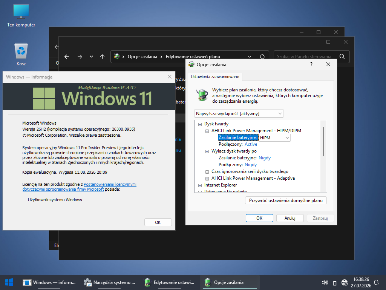Click the search magnifier icon

tap(342, 57)
